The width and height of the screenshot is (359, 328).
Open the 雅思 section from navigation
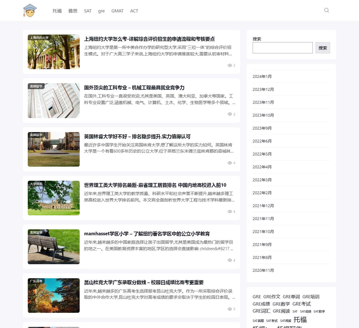73,11
